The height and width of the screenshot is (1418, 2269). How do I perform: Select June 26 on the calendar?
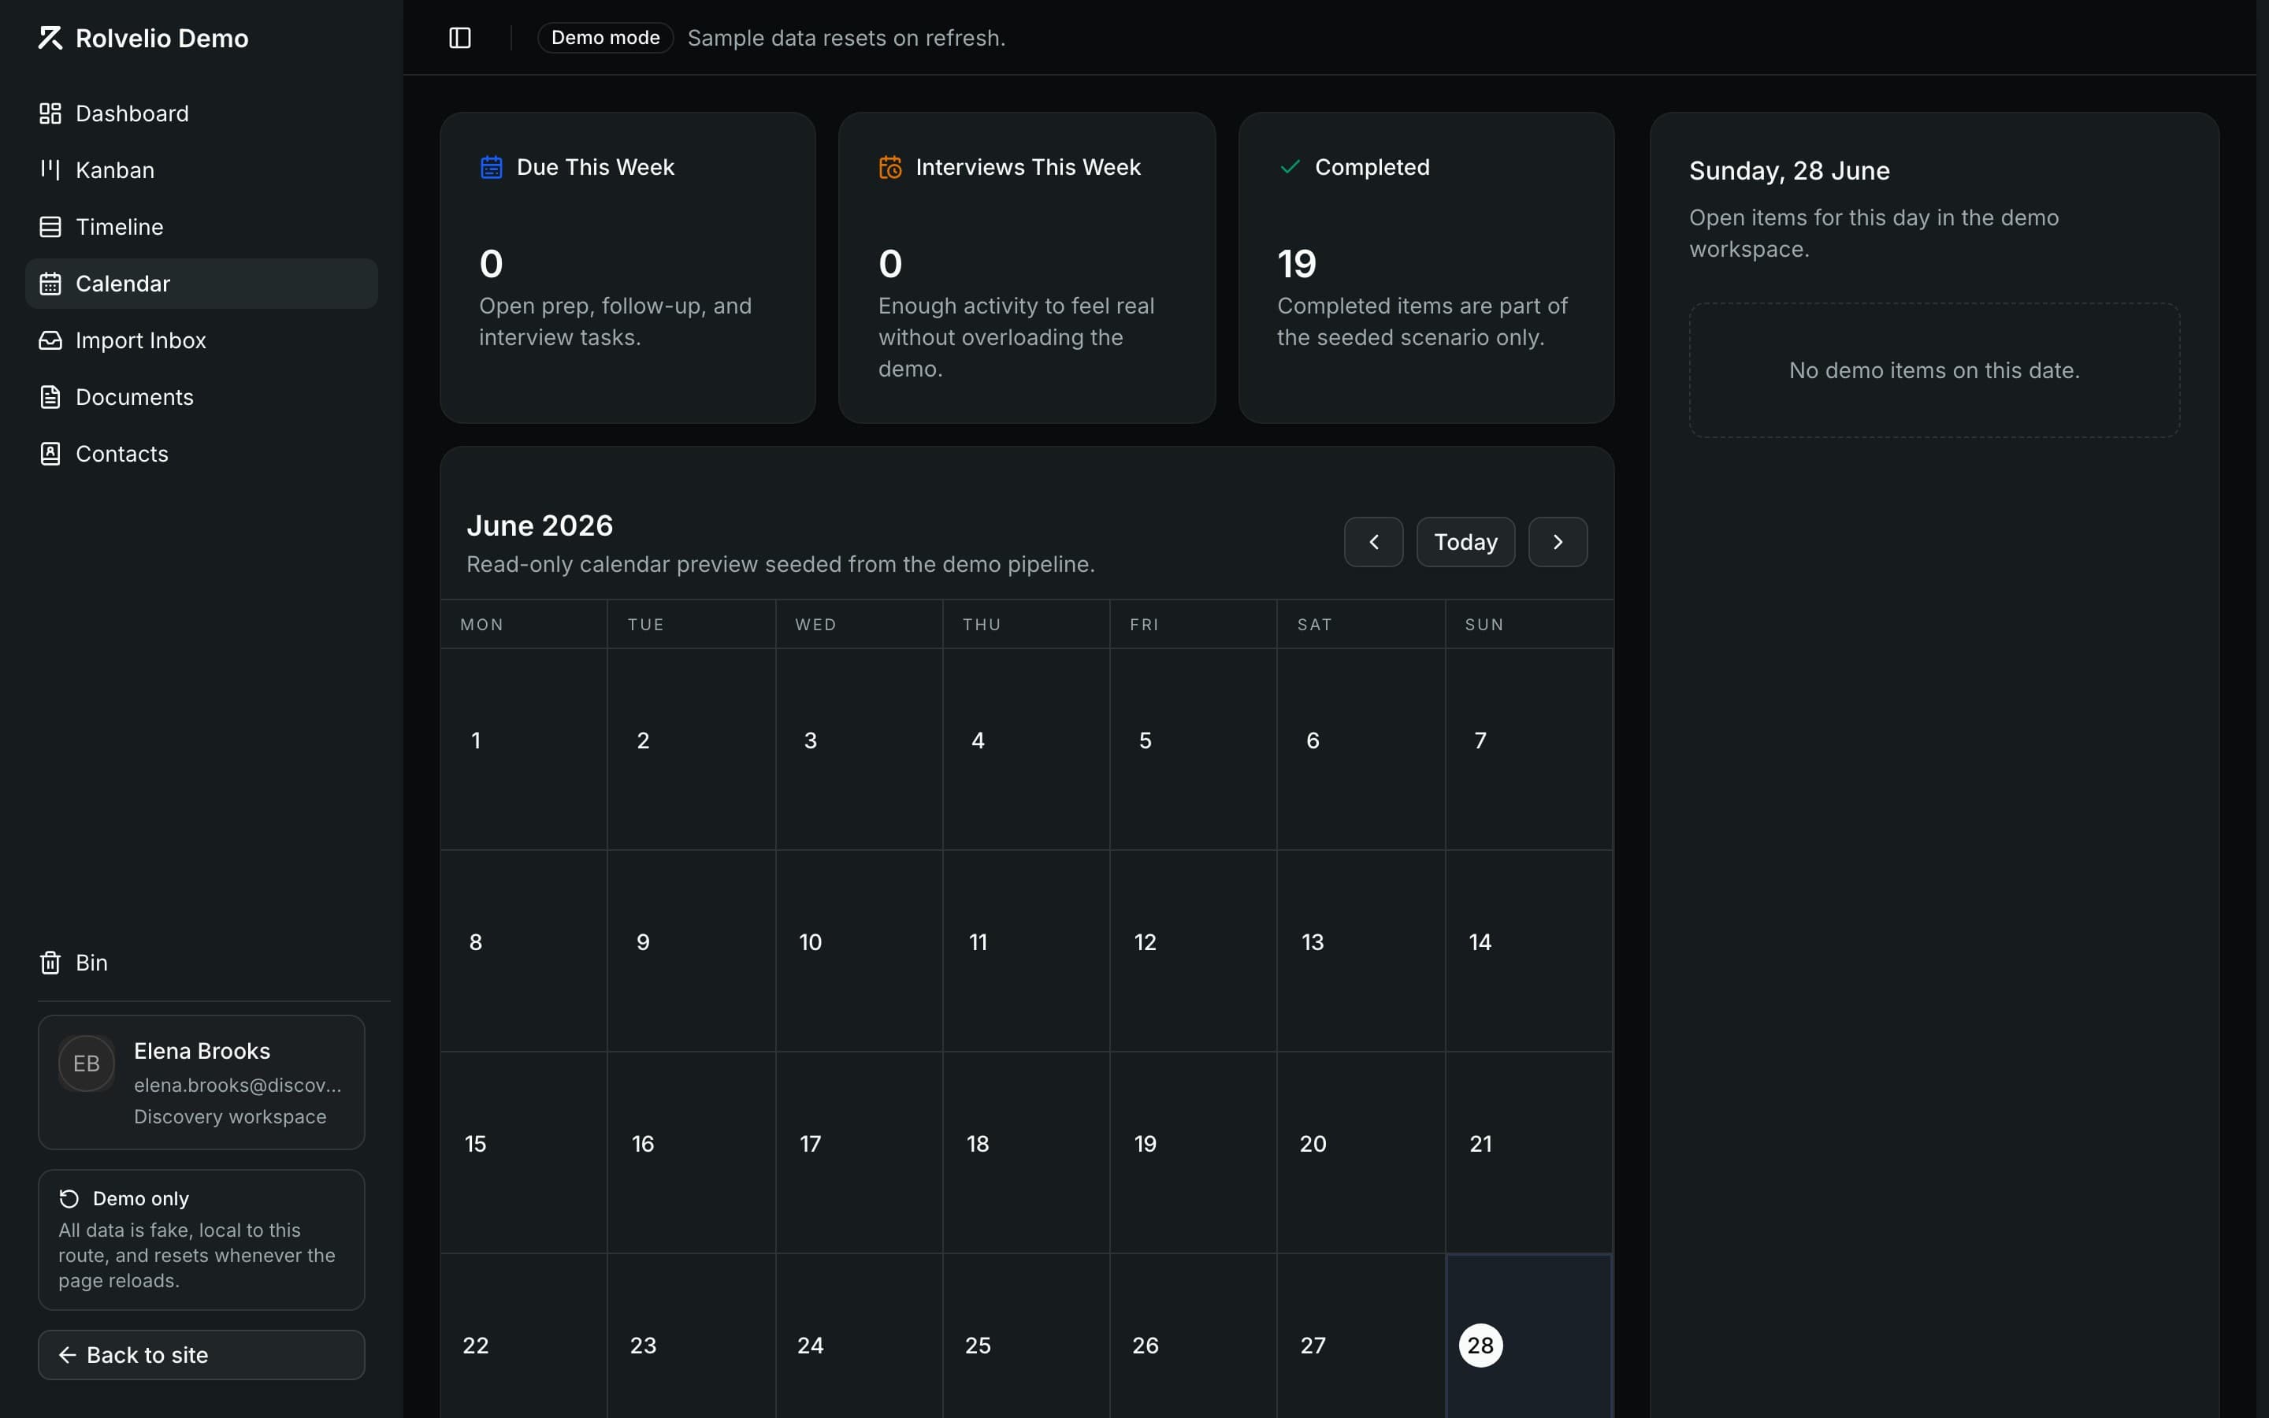click(x=1193, y=1336)
